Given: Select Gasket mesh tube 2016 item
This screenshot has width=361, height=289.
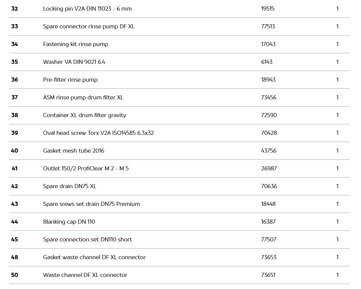Looking at the screenshot, I should 73,151.
